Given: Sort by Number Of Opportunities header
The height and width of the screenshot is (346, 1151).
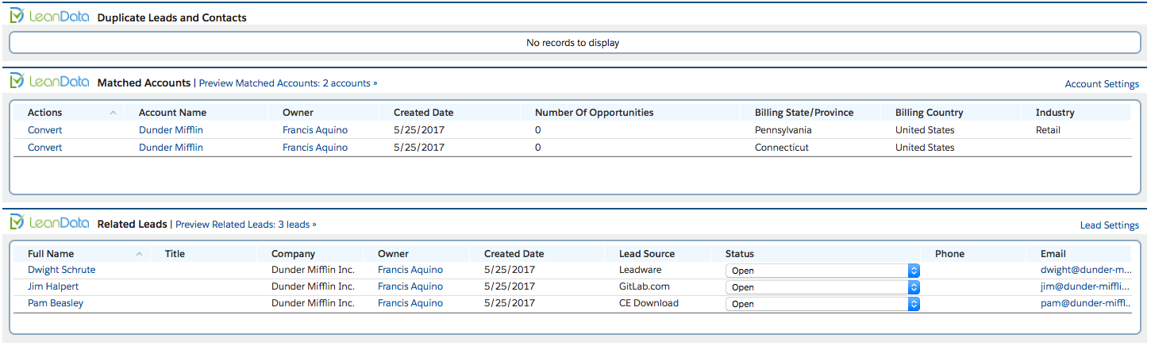Looking at the screenshot, I should [594, 113].
